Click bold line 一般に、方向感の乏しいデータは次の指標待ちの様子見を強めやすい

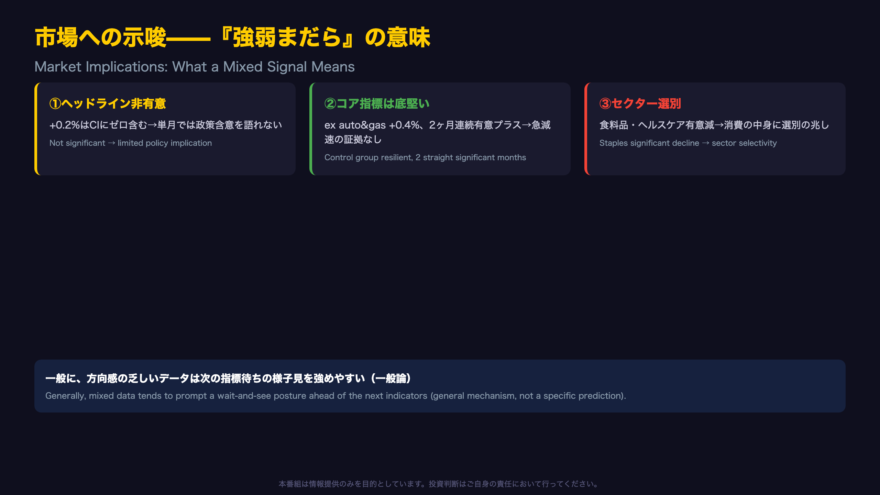[228, 378]
